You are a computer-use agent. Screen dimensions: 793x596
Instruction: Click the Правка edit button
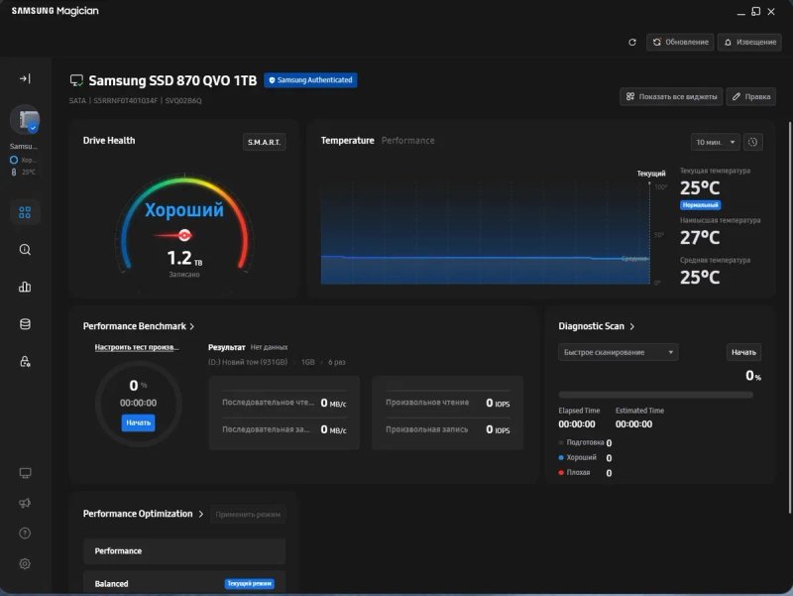point(751,96)
